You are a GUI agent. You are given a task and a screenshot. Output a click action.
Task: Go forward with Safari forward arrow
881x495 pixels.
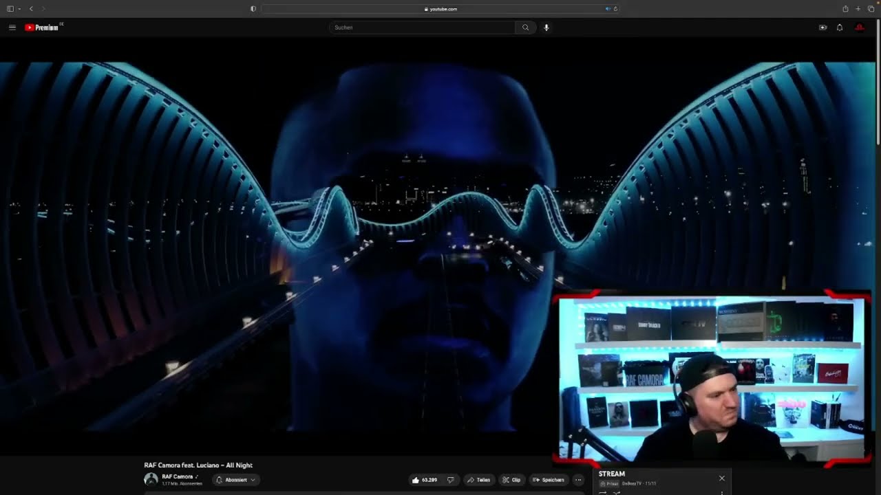(43, 9)
